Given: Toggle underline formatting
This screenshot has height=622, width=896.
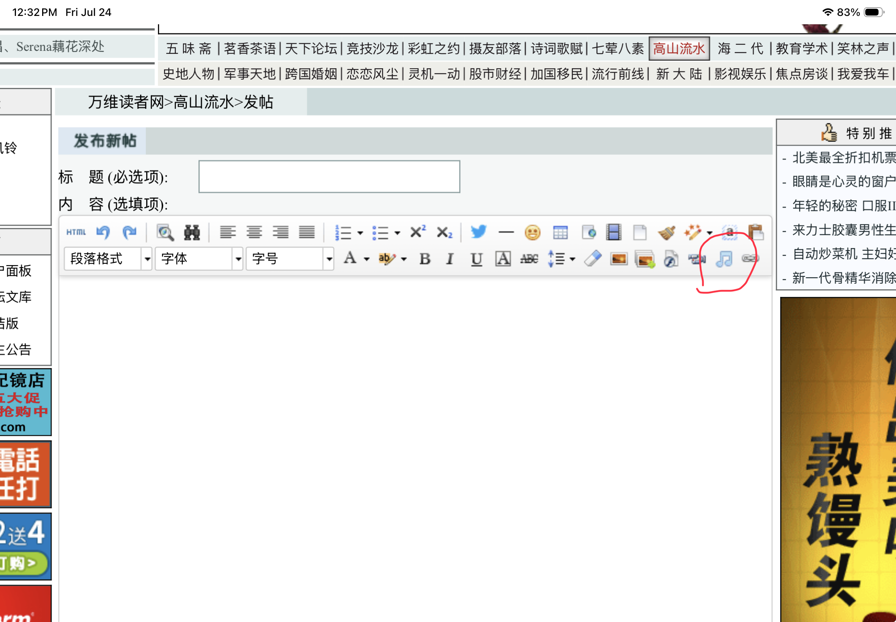Looking at the screenshot, I should coord(476,259).
